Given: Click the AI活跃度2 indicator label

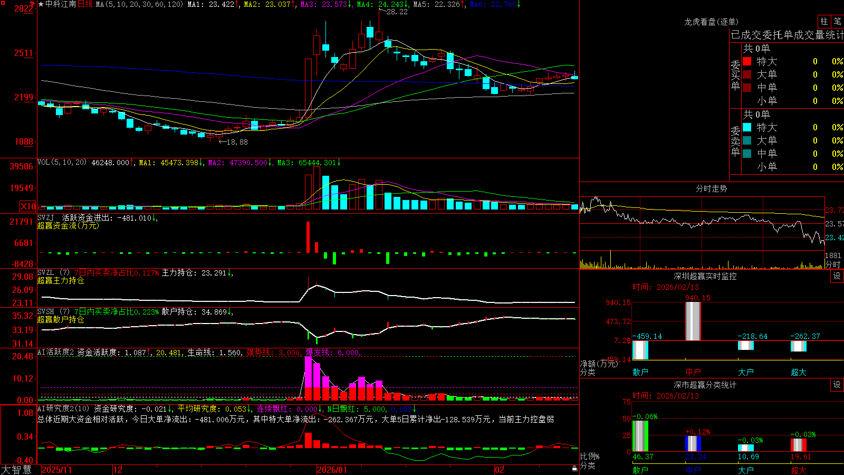Looking at the screenshot, I should (55, 353).
